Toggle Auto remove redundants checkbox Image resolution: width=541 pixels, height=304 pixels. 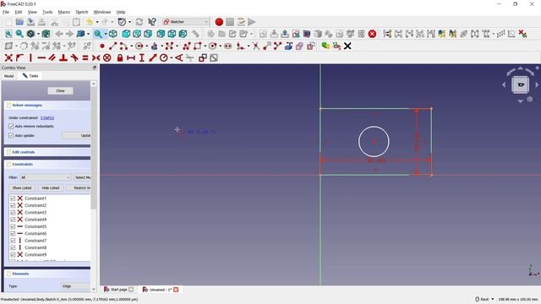click(x=11, y=126)
